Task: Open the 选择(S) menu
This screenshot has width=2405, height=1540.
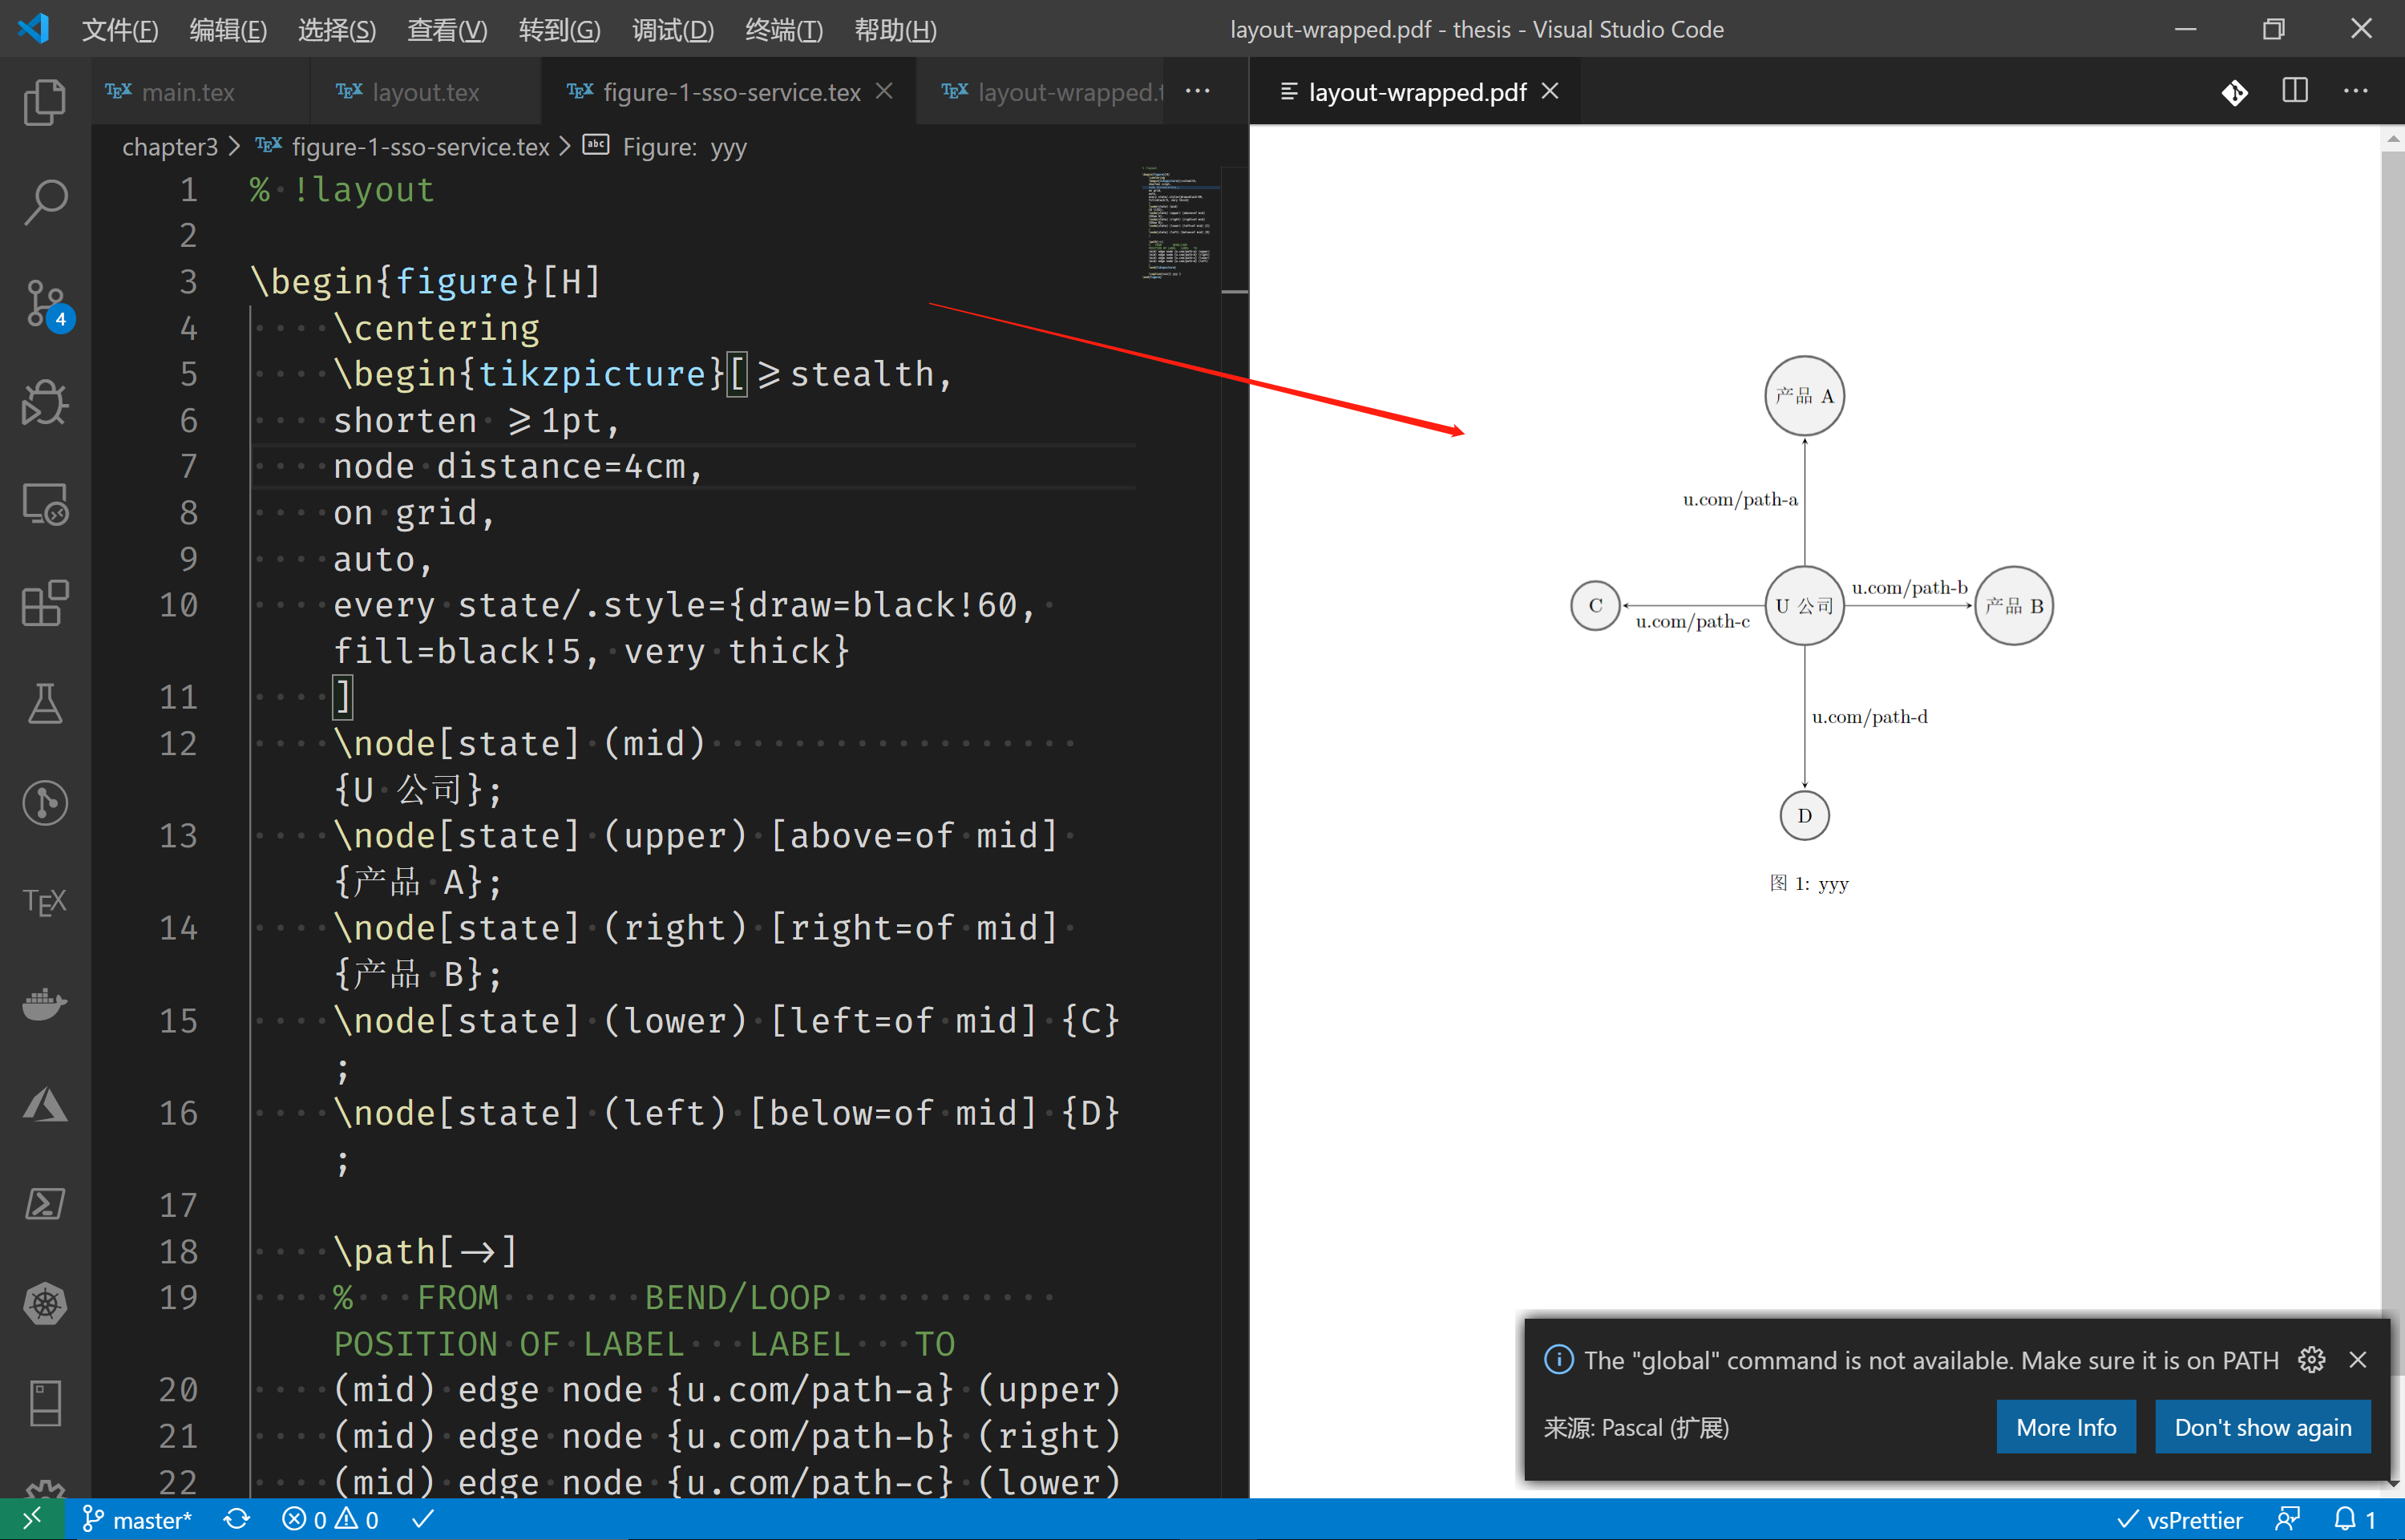Action: point(337,30)
